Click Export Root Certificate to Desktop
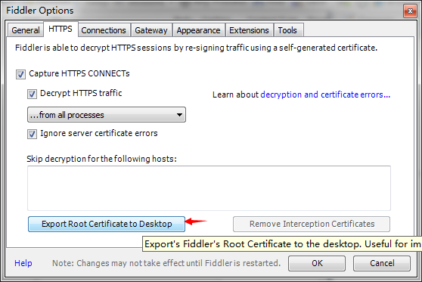The height and width of the screenshot is (282, 422). coord(107,224)
